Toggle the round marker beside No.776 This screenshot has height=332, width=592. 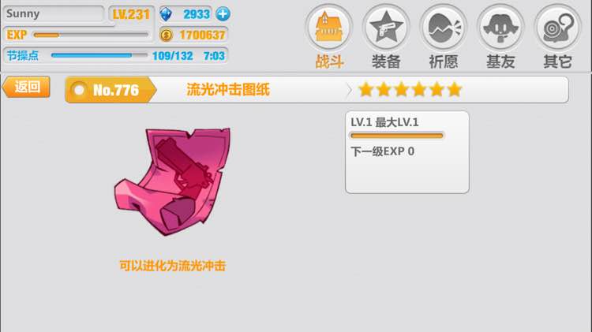click(79, 90)
